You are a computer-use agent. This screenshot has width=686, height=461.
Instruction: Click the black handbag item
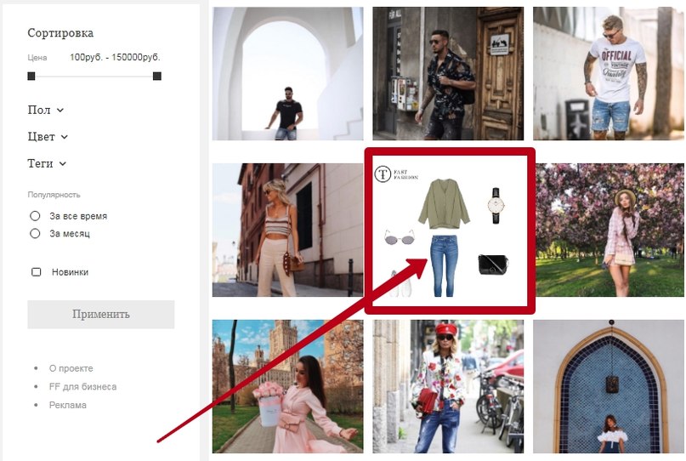tap(493, 265)
